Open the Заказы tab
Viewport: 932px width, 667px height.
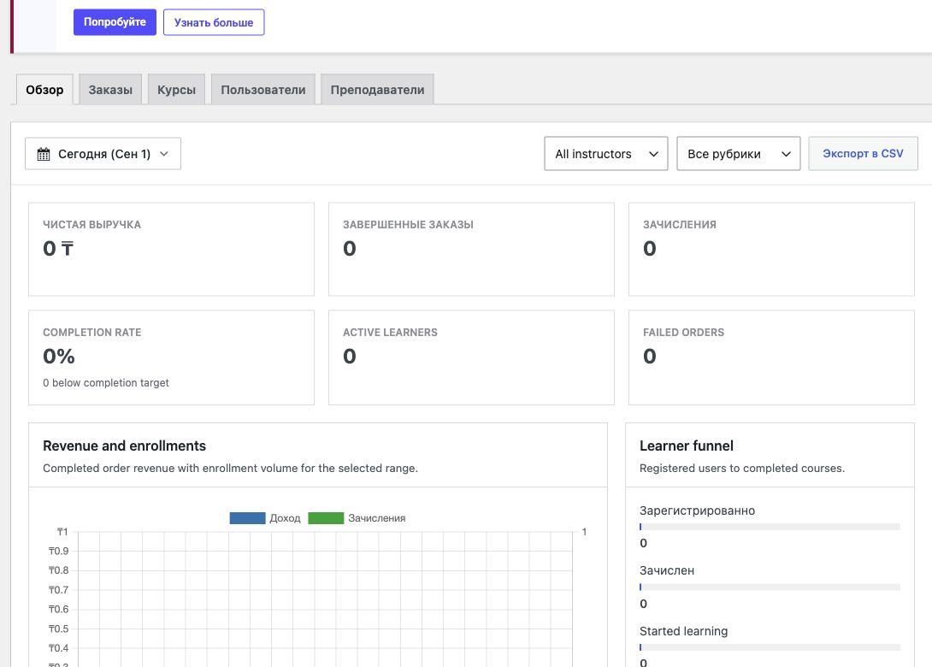(x=110, y=90)
